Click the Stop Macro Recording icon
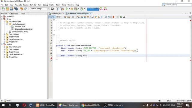 117,17
